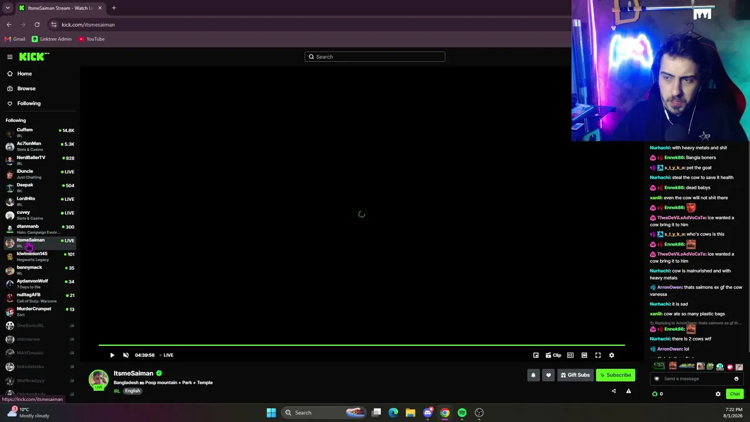
Task: Click the stream progress bar
Action: click(x=362, y=345)
